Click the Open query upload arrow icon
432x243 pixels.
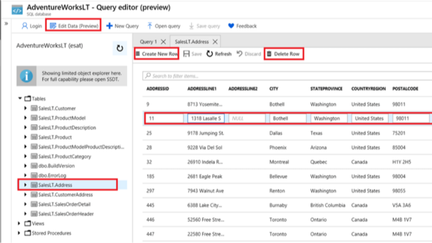click(149, 26)
